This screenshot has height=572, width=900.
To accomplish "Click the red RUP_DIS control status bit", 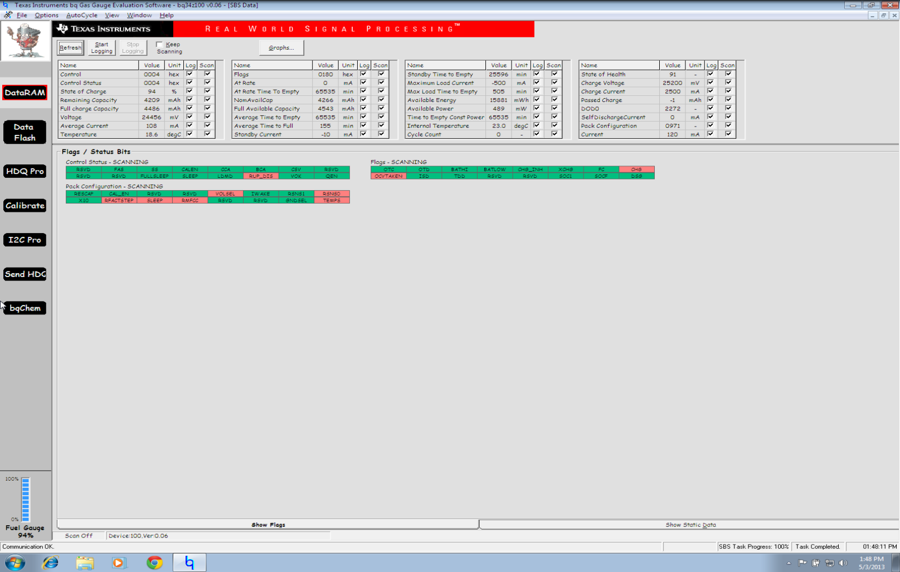I will point(261,176).
